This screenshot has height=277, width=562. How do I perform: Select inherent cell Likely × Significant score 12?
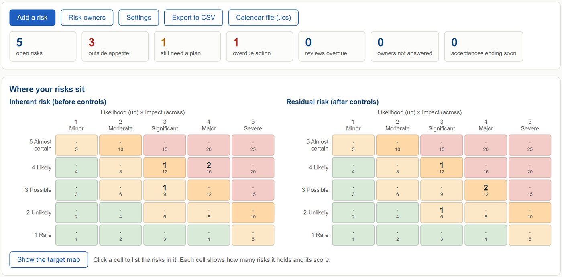165,168
